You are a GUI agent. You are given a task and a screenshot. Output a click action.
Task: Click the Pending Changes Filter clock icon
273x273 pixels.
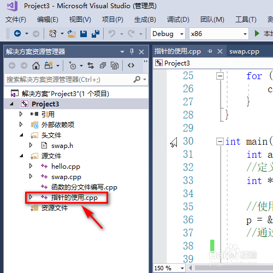[x=73, y=66]
